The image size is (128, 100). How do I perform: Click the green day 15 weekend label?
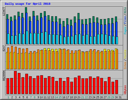[60, 97]
